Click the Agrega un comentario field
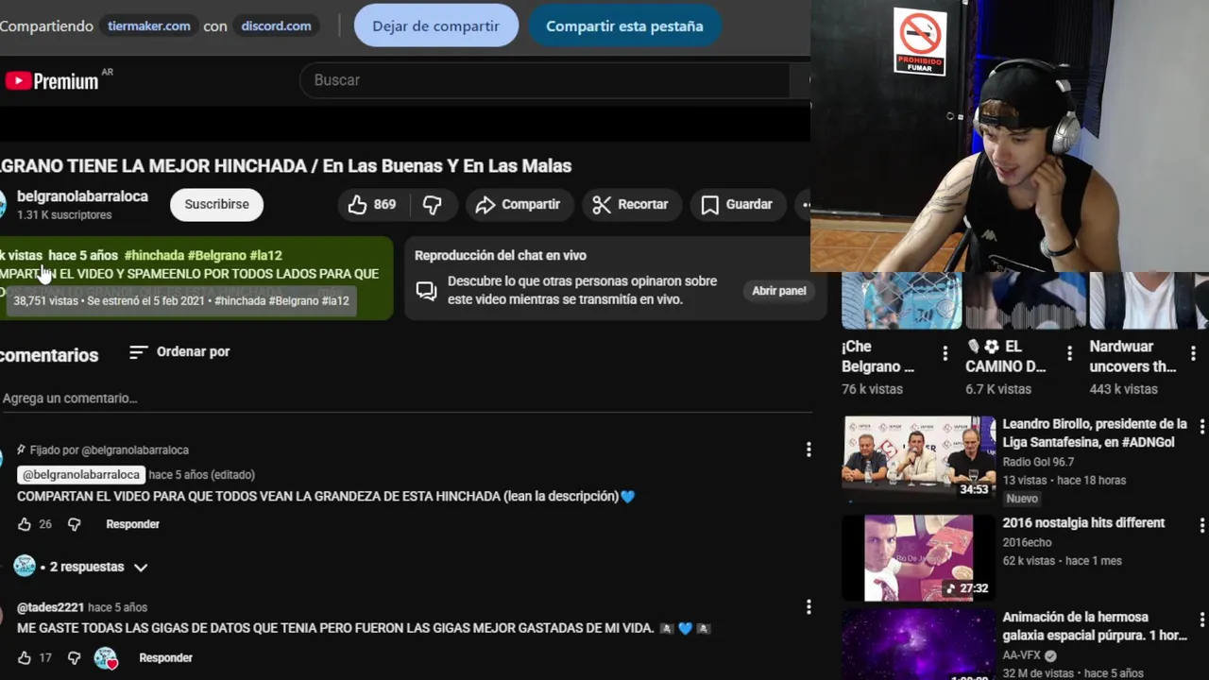The image size is (1209, 680). tap(406, 399)
